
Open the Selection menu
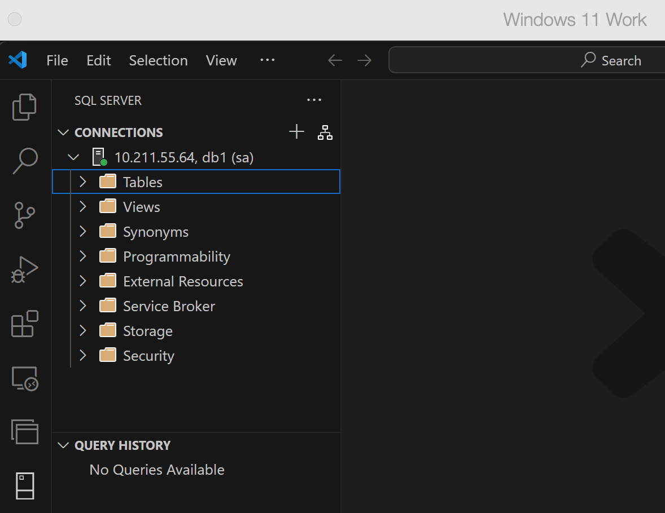158,60
